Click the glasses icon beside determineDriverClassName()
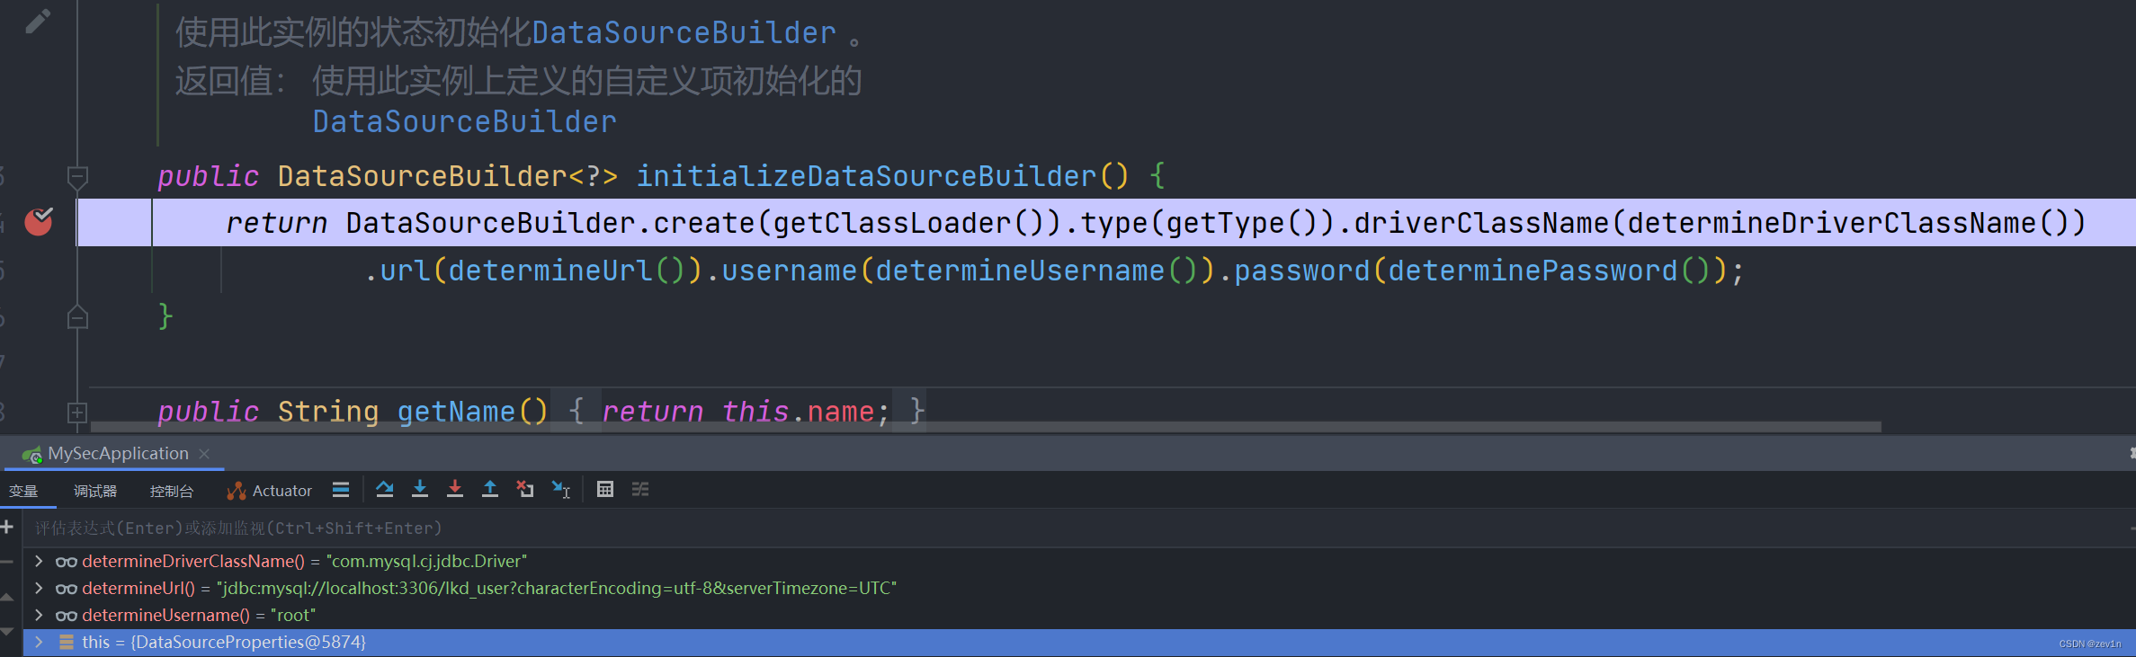Viewport: 2136px width, 657px height. pos(66,563)
